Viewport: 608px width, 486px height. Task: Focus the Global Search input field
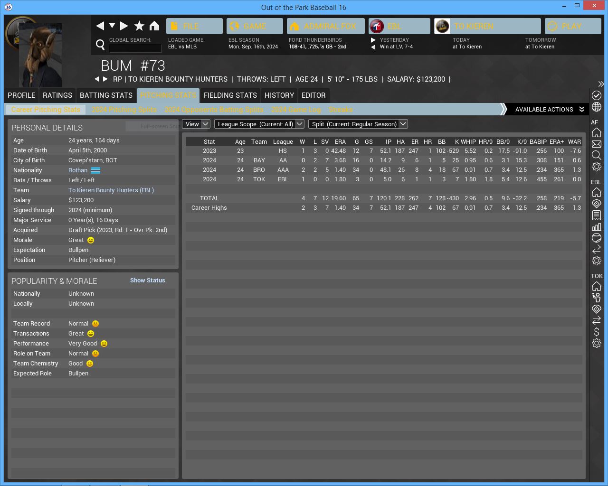[135, 48]
